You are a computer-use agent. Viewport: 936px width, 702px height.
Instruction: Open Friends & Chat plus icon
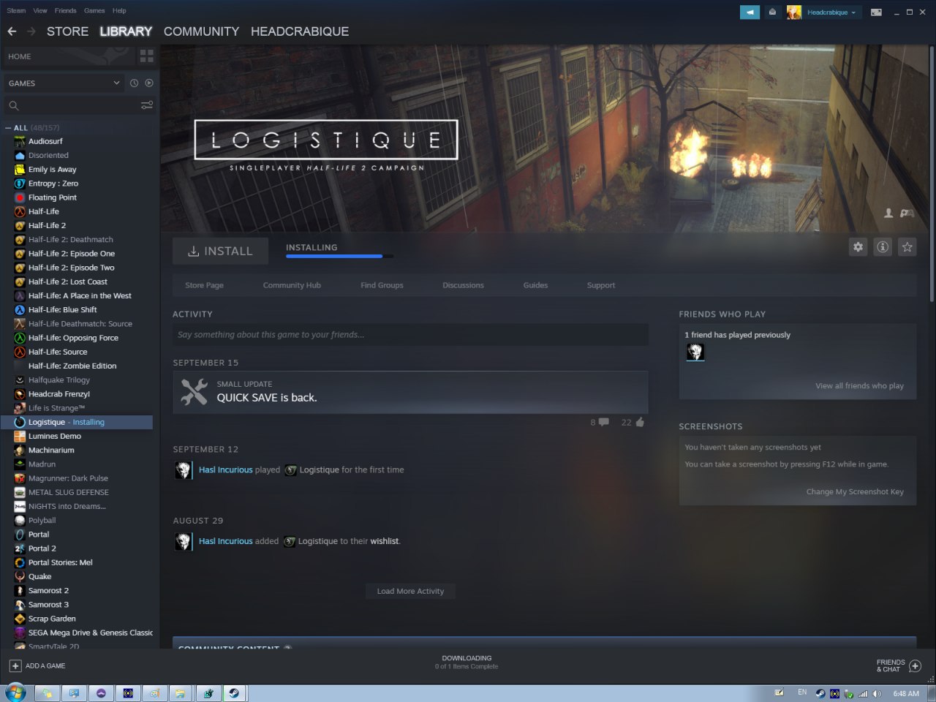pos(915,666)
